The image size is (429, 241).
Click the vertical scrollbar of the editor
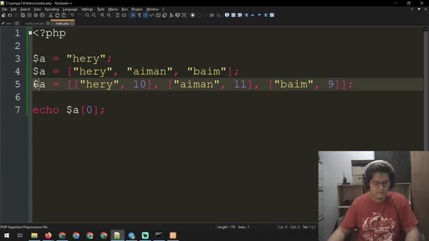(x=426, y=90)
